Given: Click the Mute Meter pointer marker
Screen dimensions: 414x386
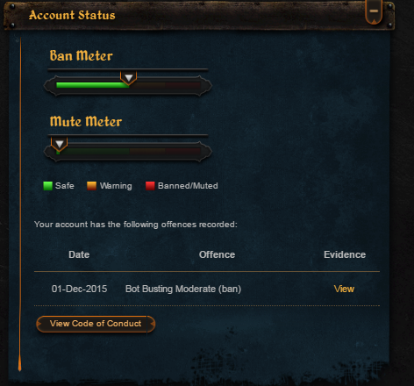Looking at the screenshot, I should [60, 144].
